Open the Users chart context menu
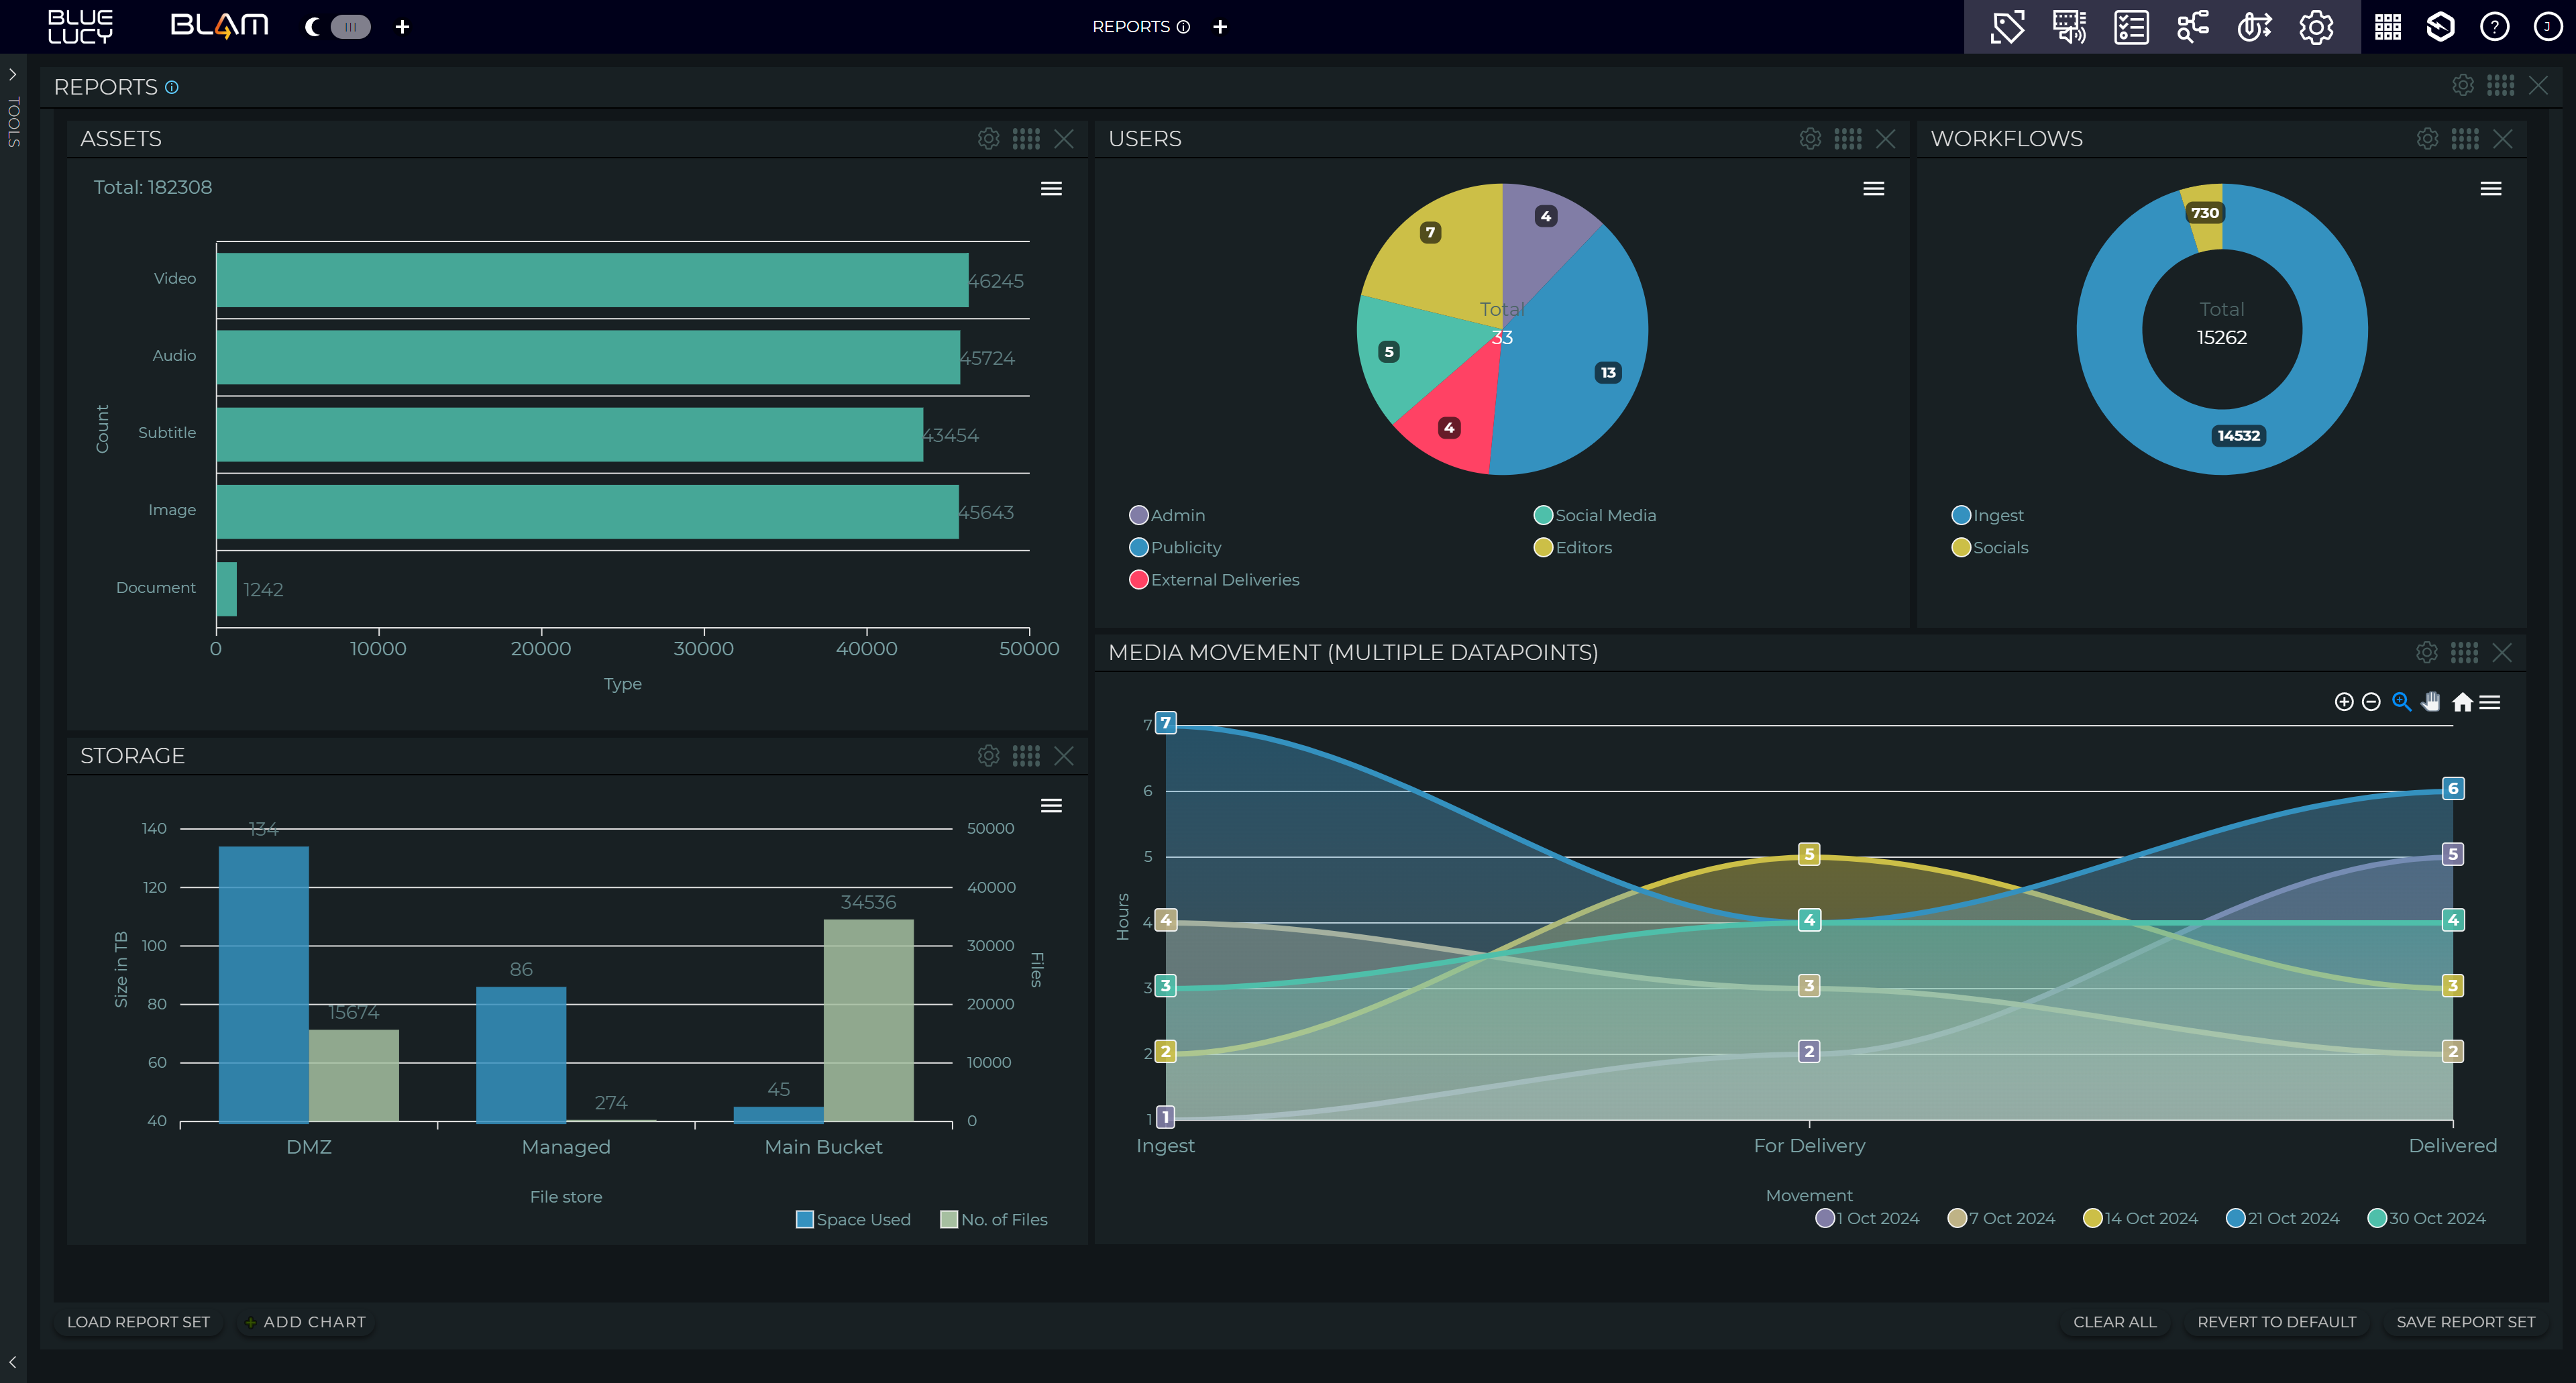The image size is (2576, 1383). click(x=1874, y=188)
